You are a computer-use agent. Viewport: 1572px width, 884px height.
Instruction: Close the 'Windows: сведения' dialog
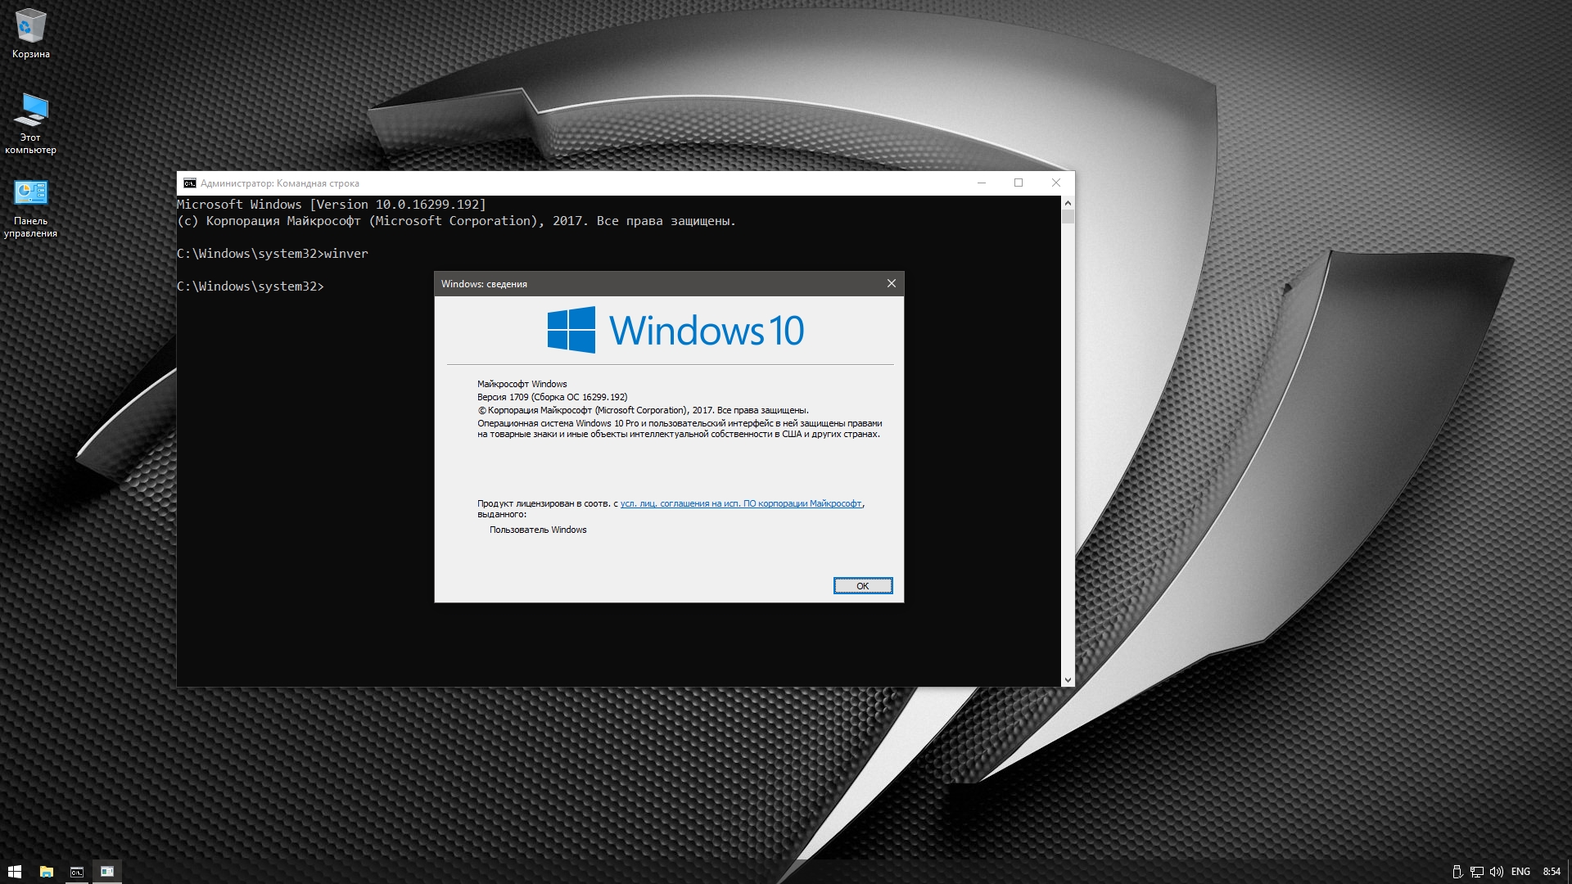[891, 284]
